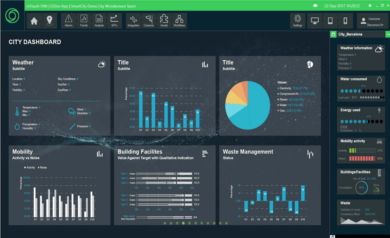Image resolution: width=390 pixels, height=238 pixels.
Task: Click the green square icon beside City_Barcelona
Action: pyautogui.click(x=334, y=34)
